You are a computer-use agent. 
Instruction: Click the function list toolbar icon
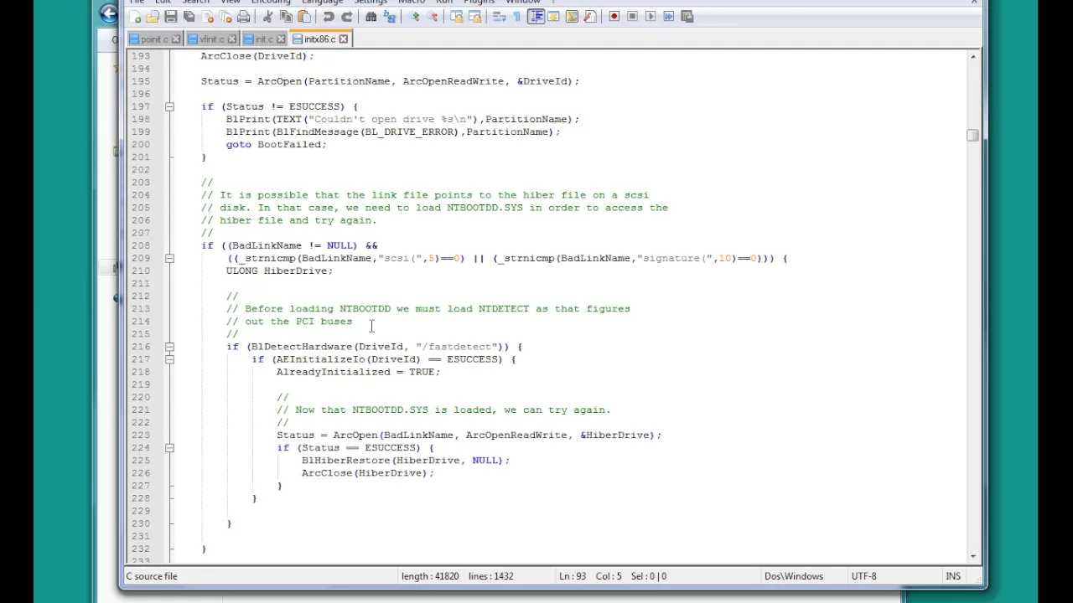pos(591,16)
